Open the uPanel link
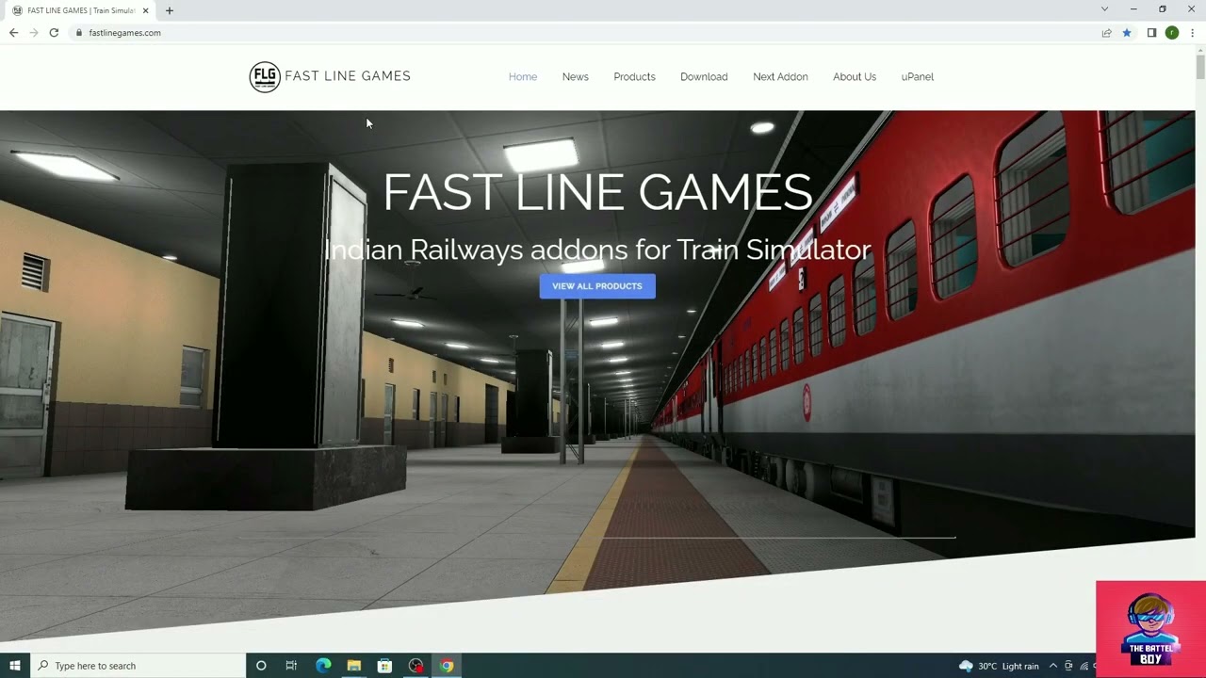The image size is (1206, 678). coord(917,77)
